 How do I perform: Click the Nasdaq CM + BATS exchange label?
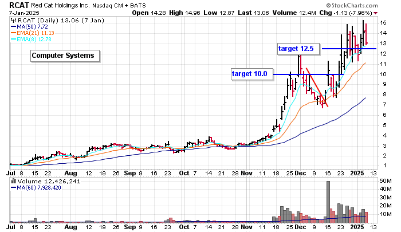[x=119, y=5]
